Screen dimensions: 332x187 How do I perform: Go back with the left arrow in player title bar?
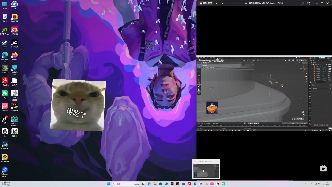point(217,3)
